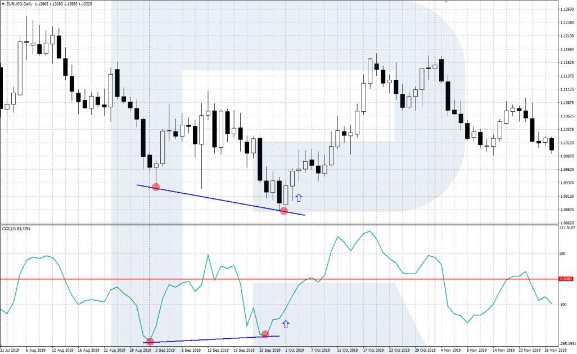Click the blue up arrow in CCI panel
The height and width of the screenshot is (354, 577).
point(285,324)
